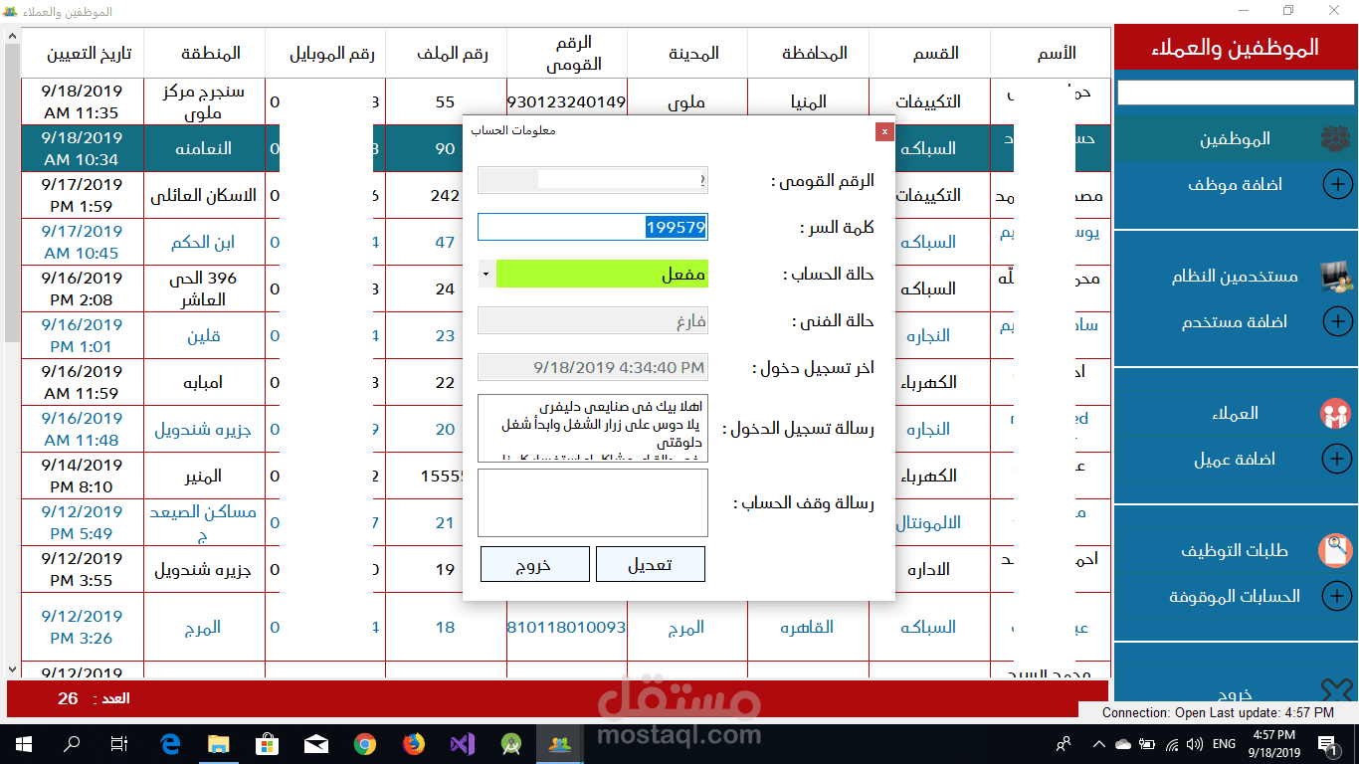Click the plus icon beside اضافة مستخدم

click(1337, 321)
